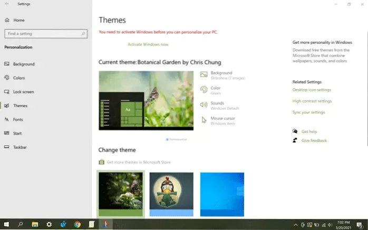Open the theme Background slideshow setting

(x=221, y=75)
